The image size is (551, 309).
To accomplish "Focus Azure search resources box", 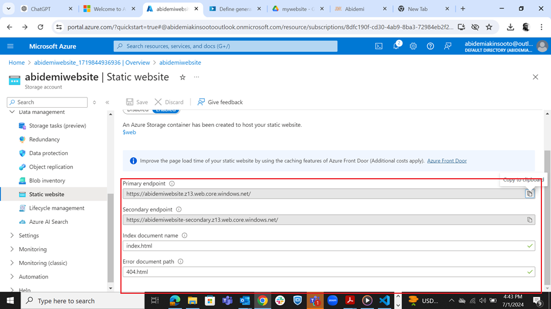I will 225,46.
